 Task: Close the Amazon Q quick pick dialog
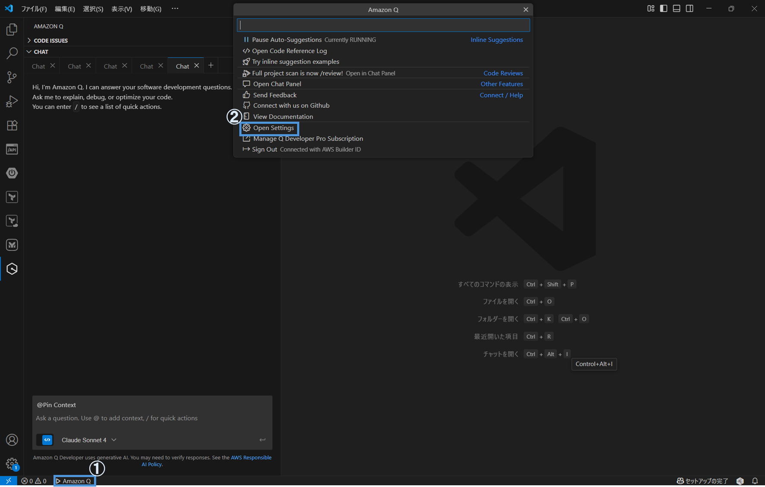526,9
